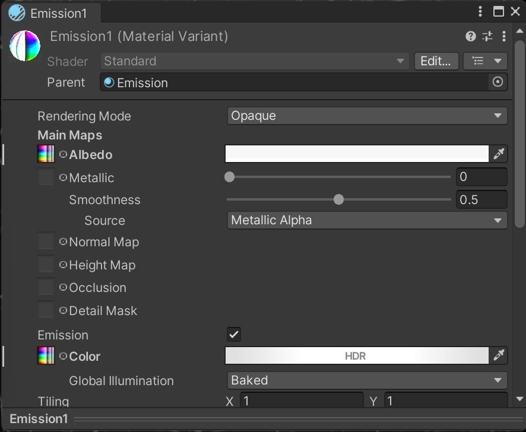The height and width of the screenshot is (432, 526).
Task: Open the Rendering Mode dropdown
Action: tap(367, 116)
